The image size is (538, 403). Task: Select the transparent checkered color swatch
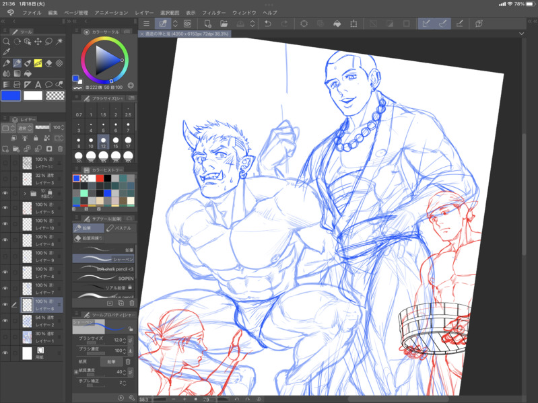point(55,96)
